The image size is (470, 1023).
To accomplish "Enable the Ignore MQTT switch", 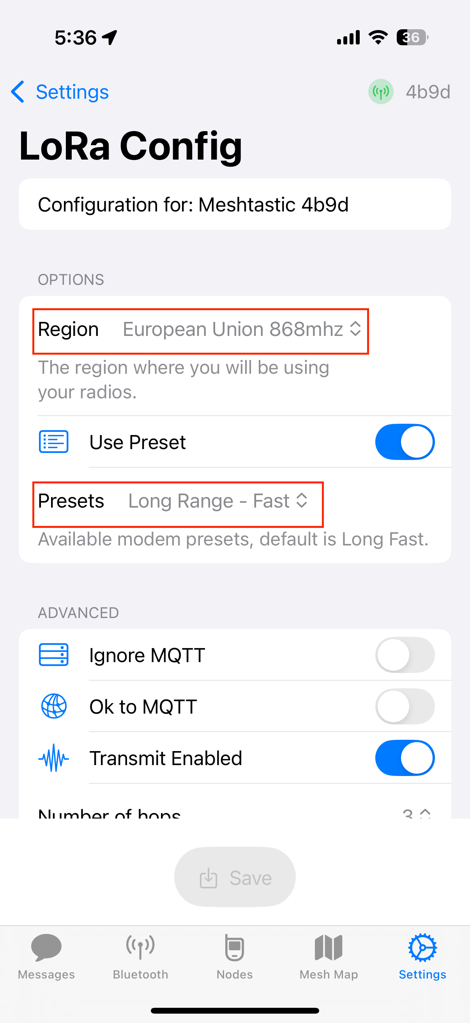I will coord(405,654).
